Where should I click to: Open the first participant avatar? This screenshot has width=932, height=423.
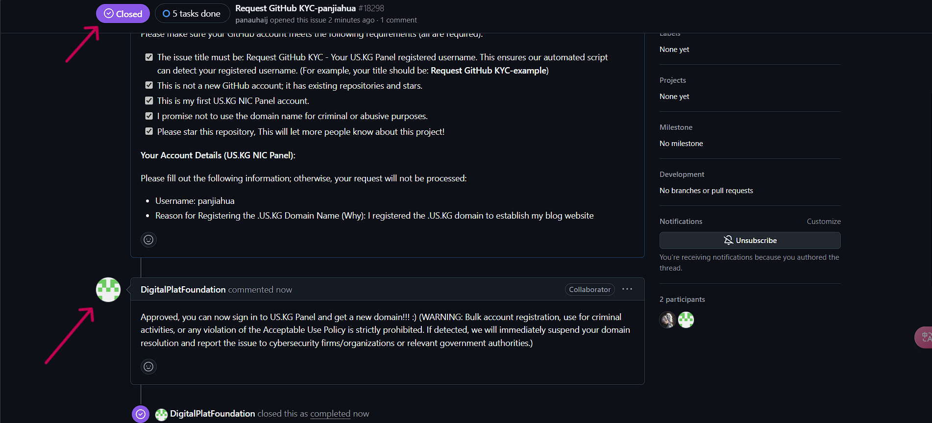pos(668,320)
